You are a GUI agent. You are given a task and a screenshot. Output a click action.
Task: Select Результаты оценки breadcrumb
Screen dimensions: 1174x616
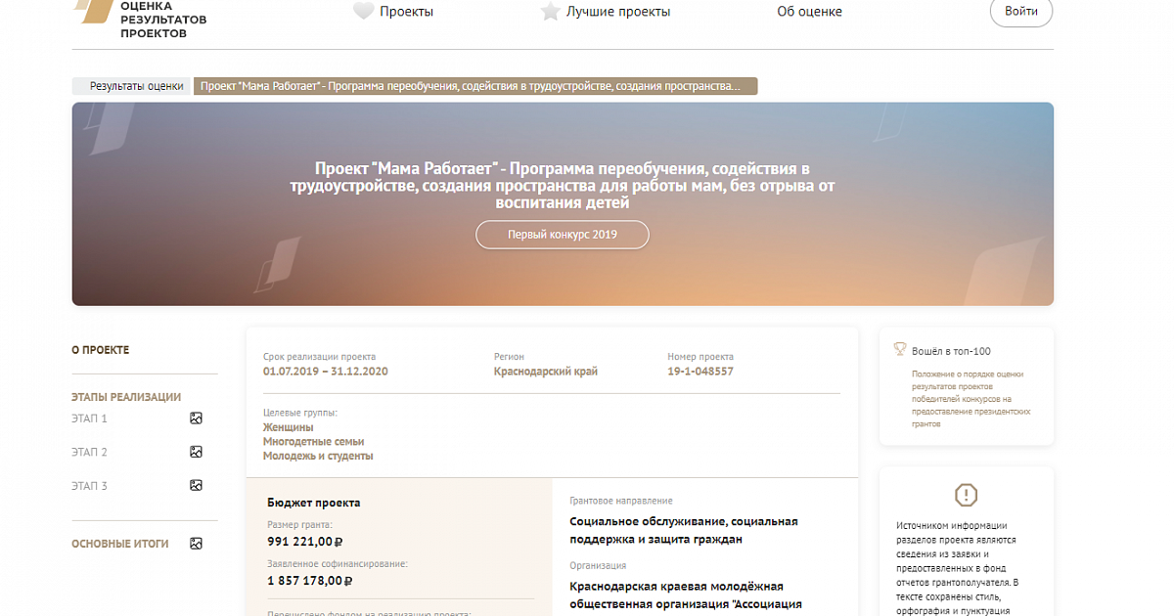(x=136, y=86)
